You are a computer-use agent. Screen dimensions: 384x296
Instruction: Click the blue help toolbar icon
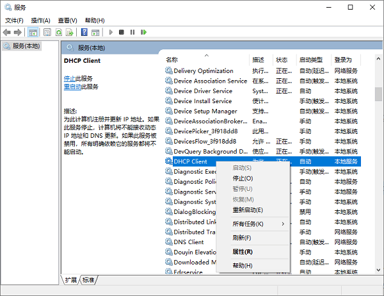(84, 32)
